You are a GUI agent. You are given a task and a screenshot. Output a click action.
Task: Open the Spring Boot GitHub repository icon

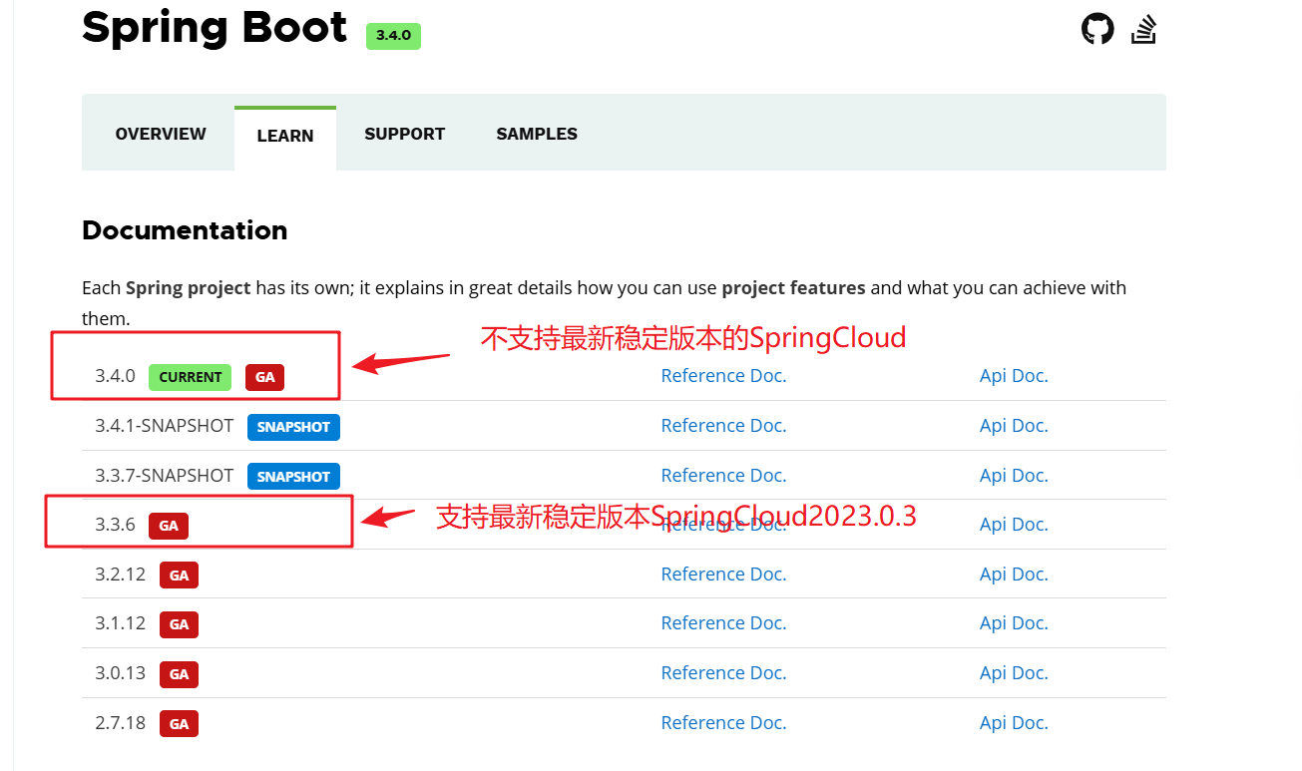pos(1097,29)
